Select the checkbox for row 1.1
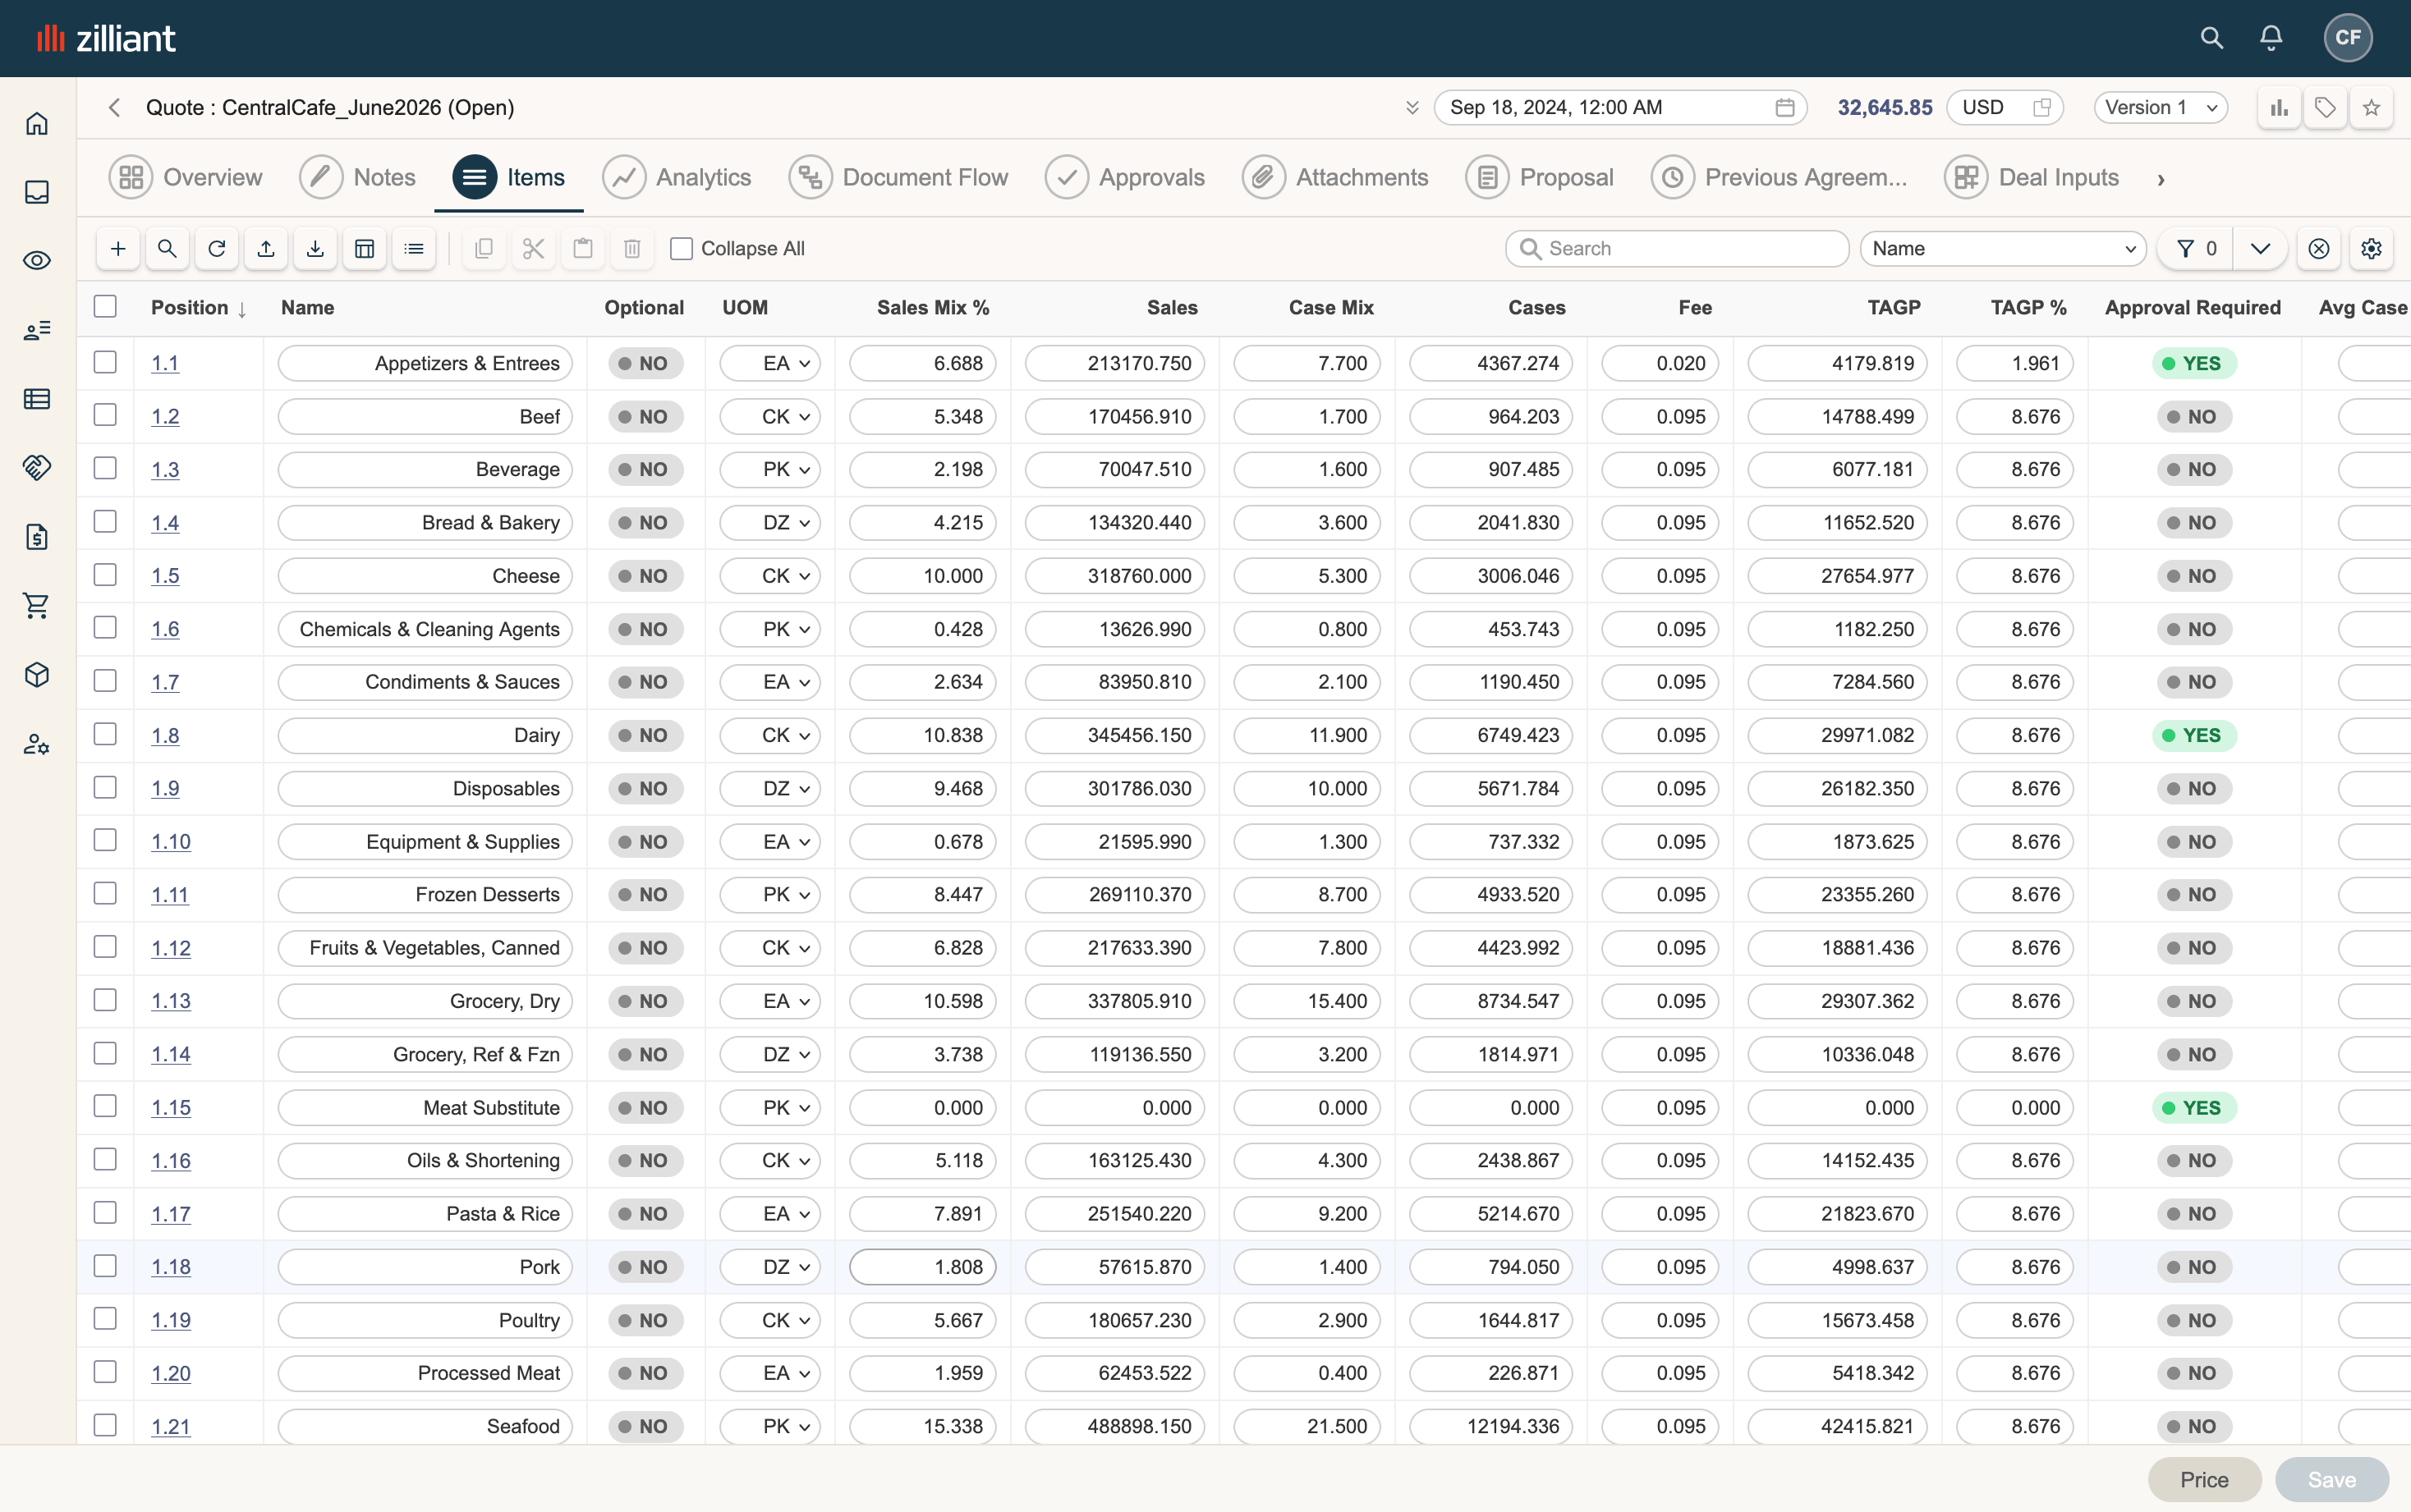This screenshot has height=1512, width=2411. click(x=105, y=362)
